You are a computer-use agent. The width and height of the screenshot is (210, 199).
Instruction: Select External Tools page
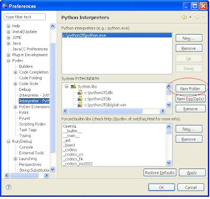(x=31, y=153)
